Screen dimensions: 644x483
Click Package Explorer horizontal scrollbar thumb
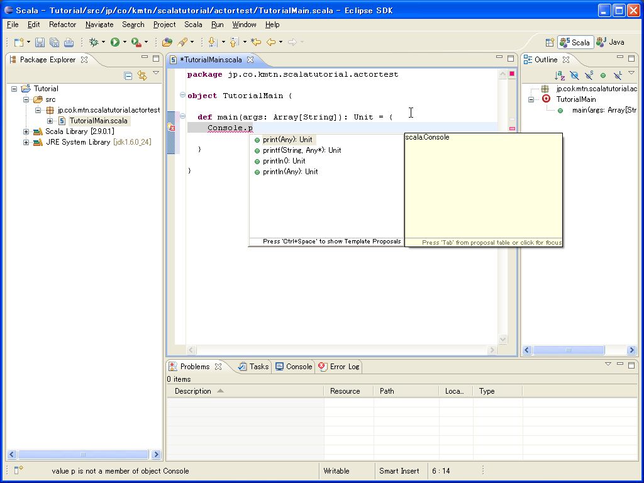(x=83, y=454)
